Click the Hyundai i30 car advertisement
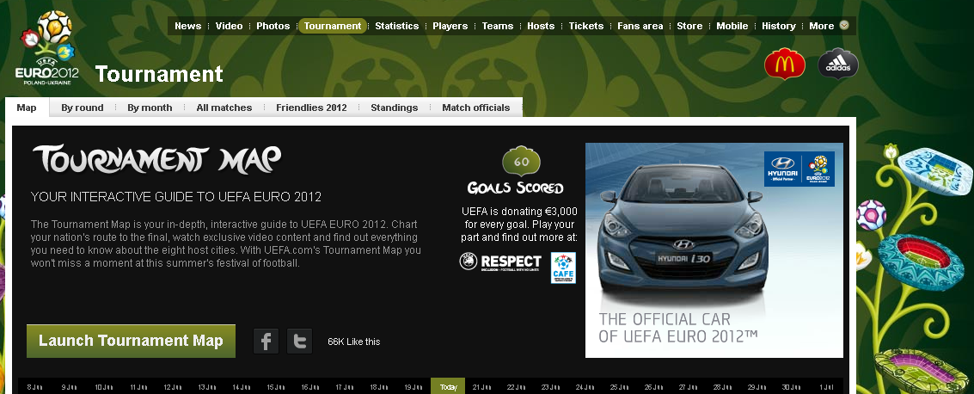 tap(714, 250)
